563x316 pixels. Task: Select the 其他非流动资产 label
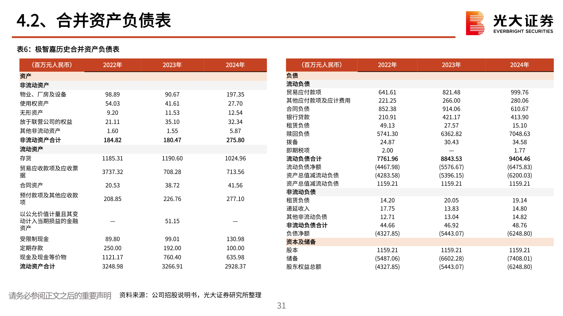pyautogui.click(x=40, y=131)
